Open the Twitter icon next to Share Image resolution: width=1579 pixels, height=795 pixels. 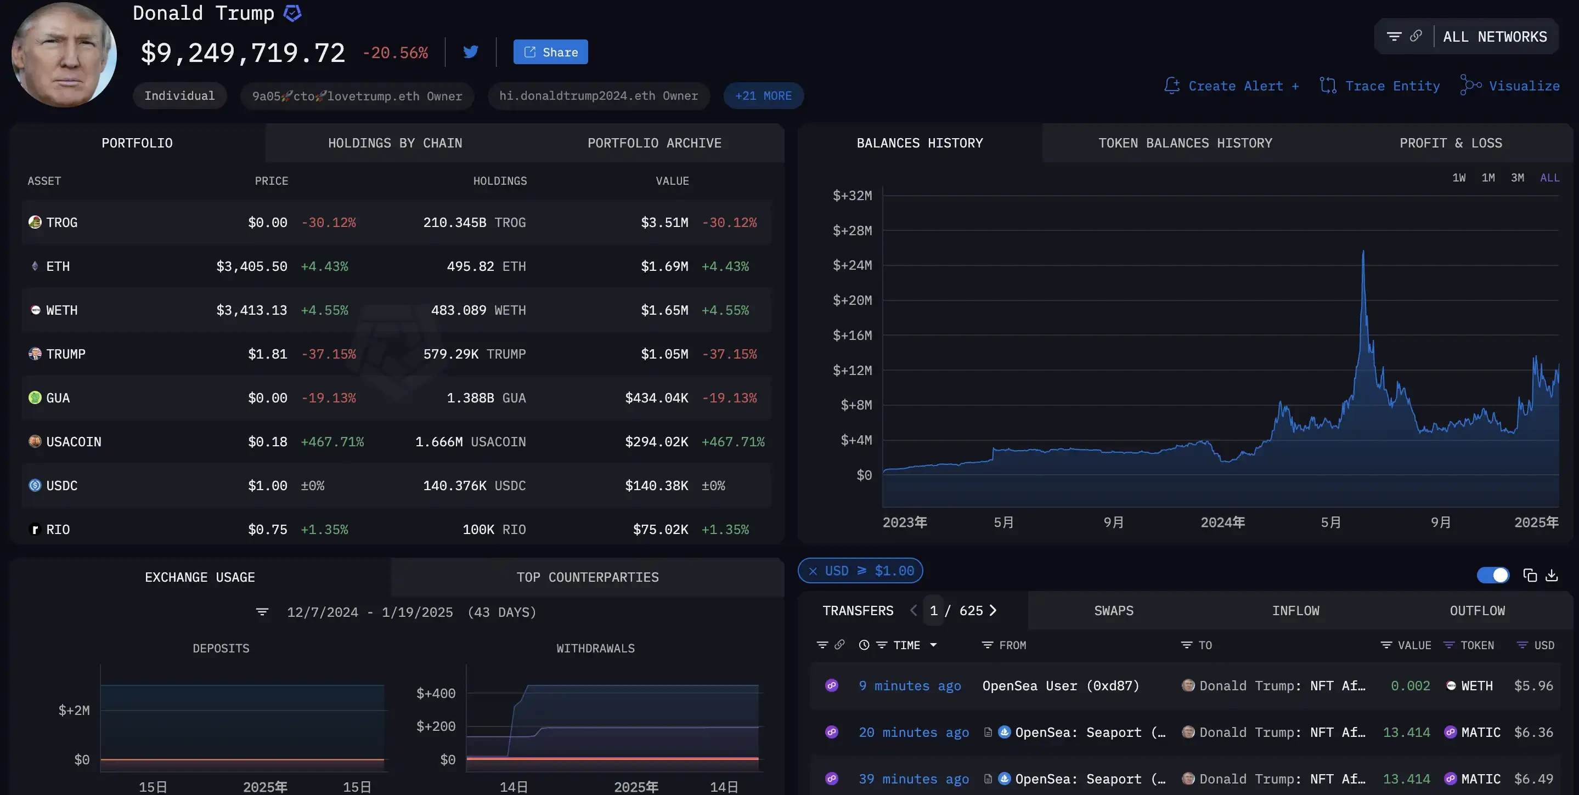[x=471, y=52]
